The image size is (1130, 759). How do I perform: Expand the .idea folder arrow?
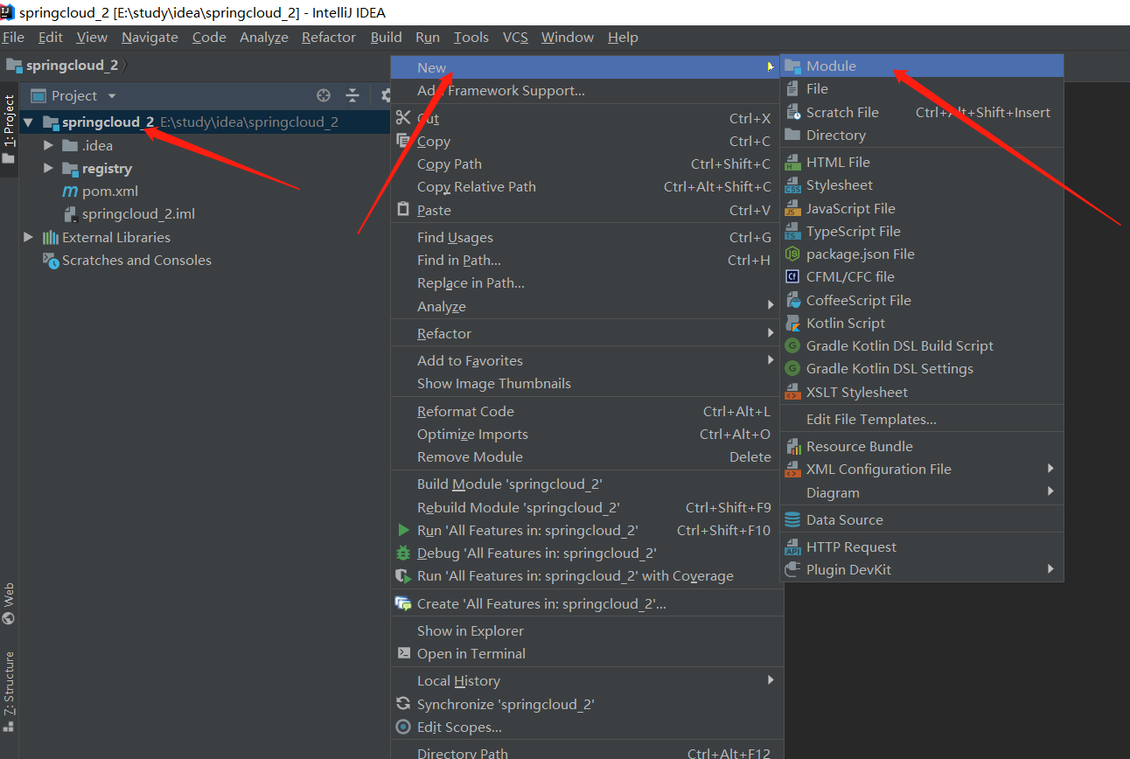pyautogui.click(x=48, y=145)
